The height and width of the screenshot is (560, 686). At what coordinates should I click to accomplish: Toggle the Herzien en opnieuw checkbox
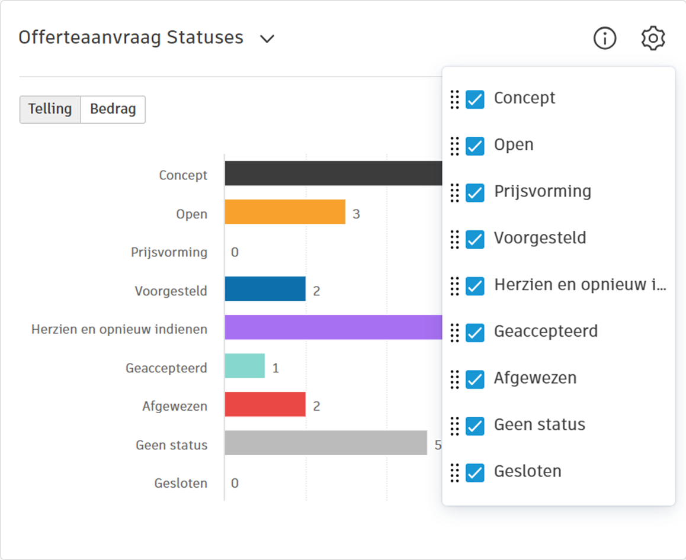[475, 286]
